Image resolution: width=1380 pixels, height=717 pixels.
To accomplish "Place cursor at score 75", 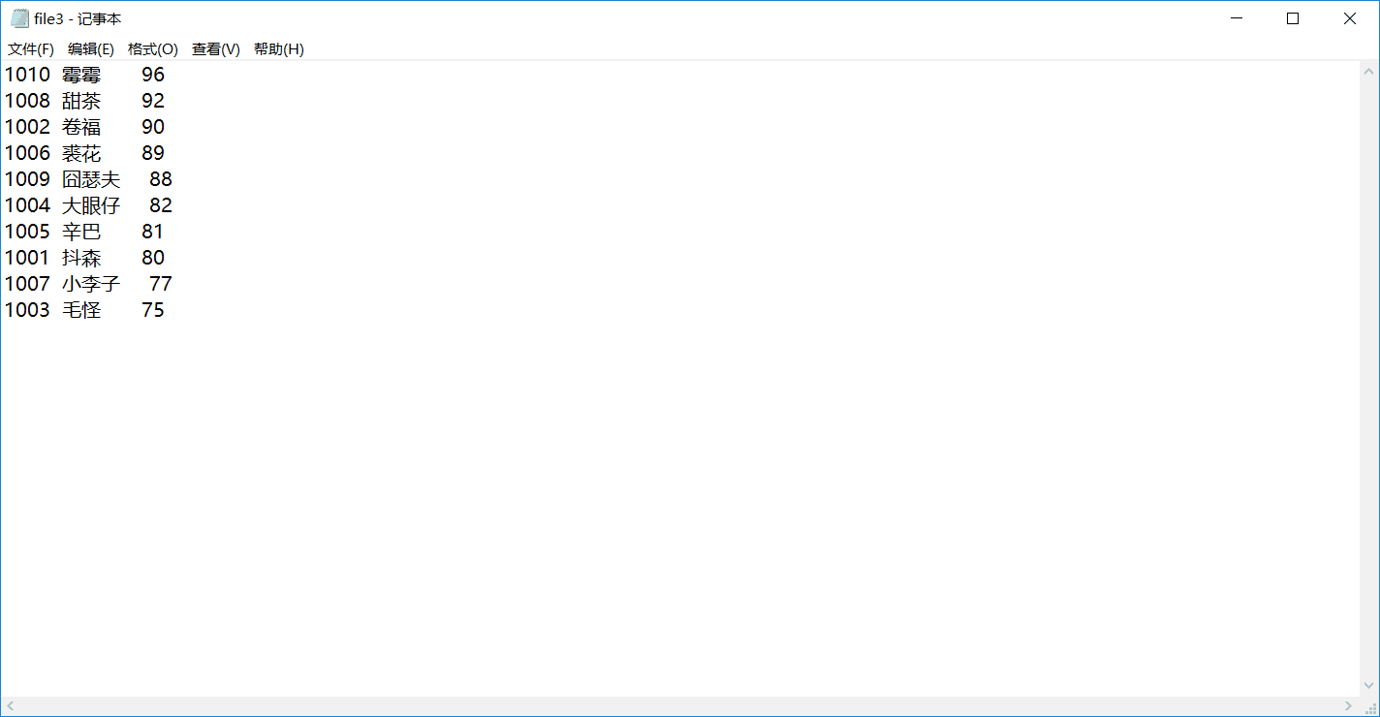I will click(x=153, y=310).
